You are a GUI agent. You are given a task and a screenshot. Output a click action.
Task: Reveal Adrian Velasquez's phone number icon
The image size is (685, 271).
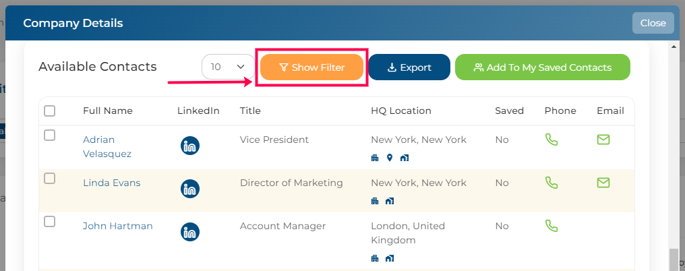[x=552, y=140]
